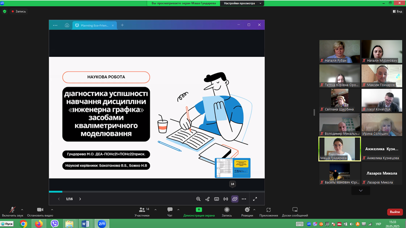This screenshot has width=406, height=228.
Task: Open the Реакции reactions menu
Action: click(247, 210)
